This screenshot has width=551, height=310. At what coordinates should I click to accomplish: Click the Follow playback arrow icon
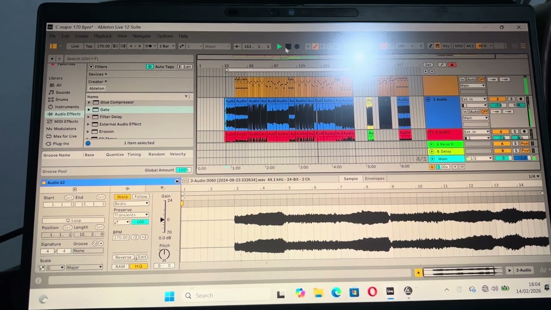(238, 46)
